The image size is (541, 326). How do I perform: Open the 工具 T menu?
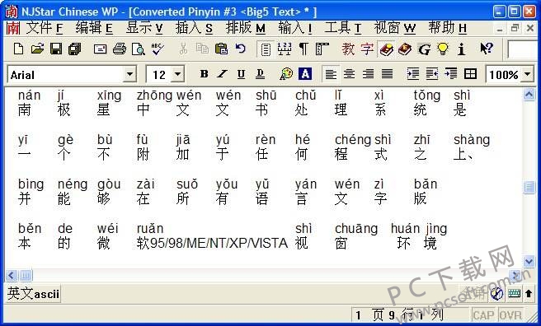coord(342,28)
